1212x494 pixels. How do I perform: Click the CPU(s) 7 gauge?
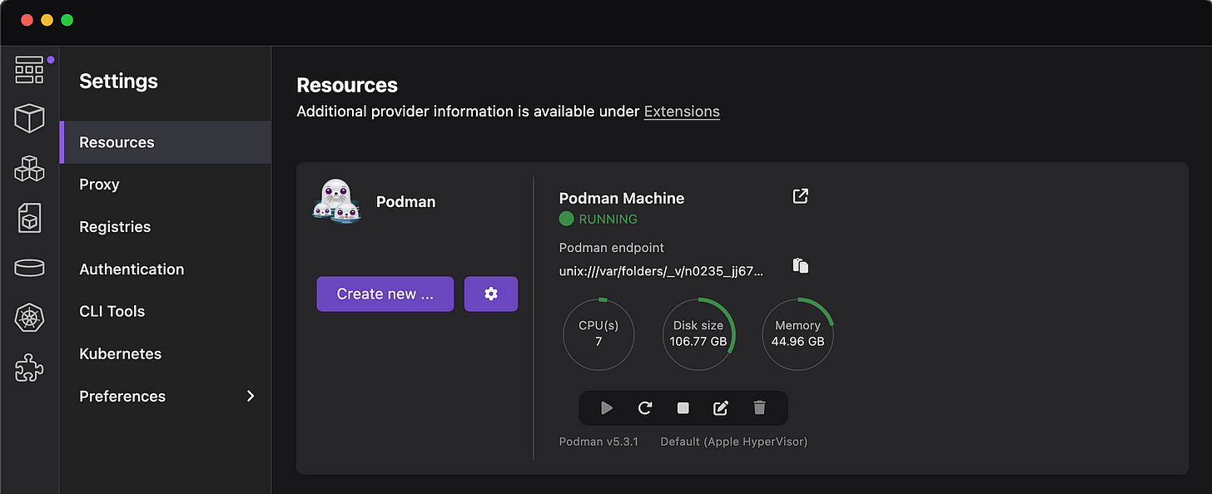[599, 333]
